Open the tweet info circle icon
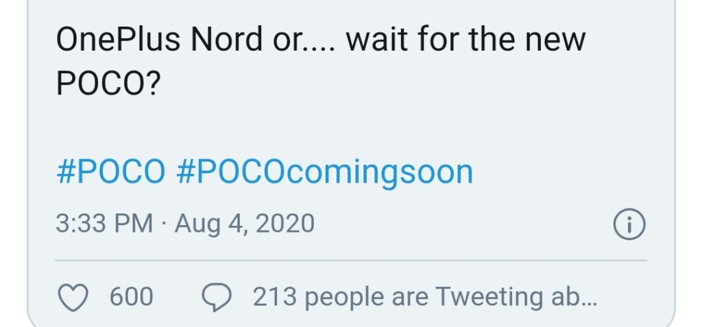The width and height of the screenshot is (702, 327). coord(629,224)
